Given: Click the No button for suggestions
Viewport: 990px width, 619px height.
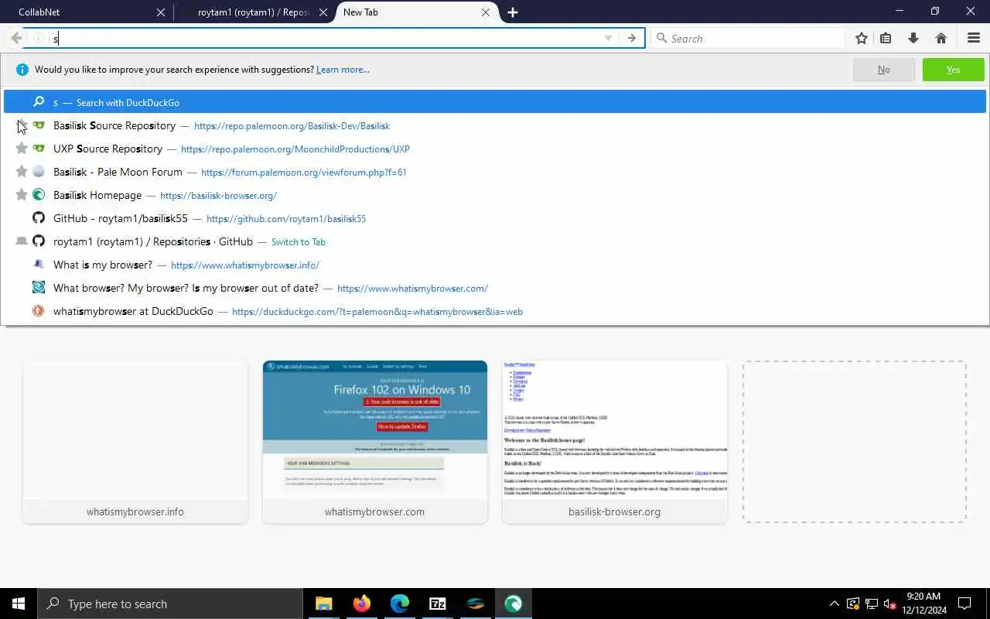Looking at the screenshot, I should click(883, 70).
